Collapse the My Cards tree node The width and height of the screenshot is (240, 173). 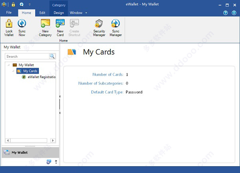13,71
